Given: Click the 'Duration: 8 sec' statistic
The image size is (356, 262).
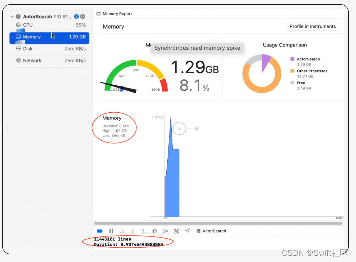Looking at the screenshot, I should [115, 126].
